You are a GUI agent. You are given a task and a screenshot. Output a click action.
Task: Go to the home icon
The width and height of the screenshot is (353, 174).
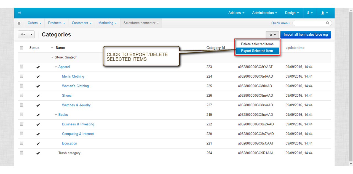pos(19,23)
